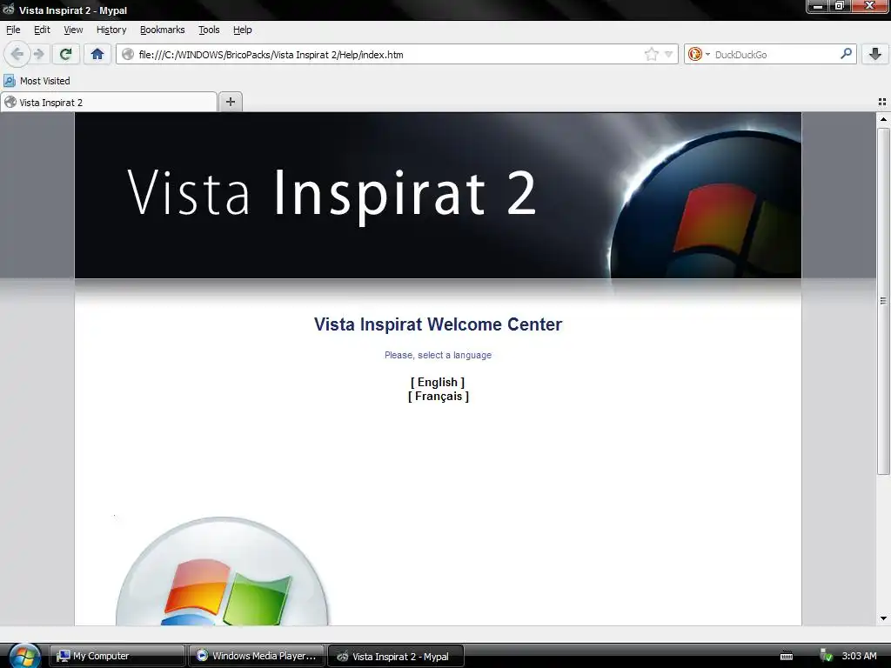Choose the English language link
Image resolution: width=891 pixels, height=668 pixels.
tap(438, 383)
